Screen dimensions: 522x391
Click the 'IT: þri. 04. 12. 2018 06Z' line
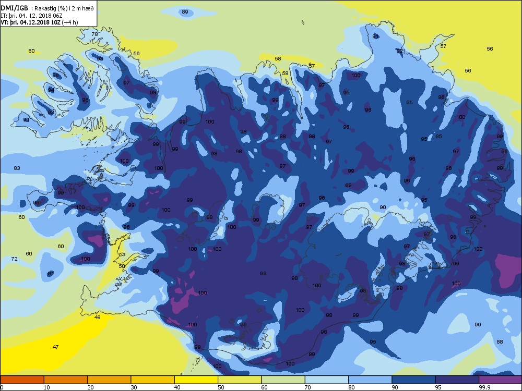click(32, 15)
